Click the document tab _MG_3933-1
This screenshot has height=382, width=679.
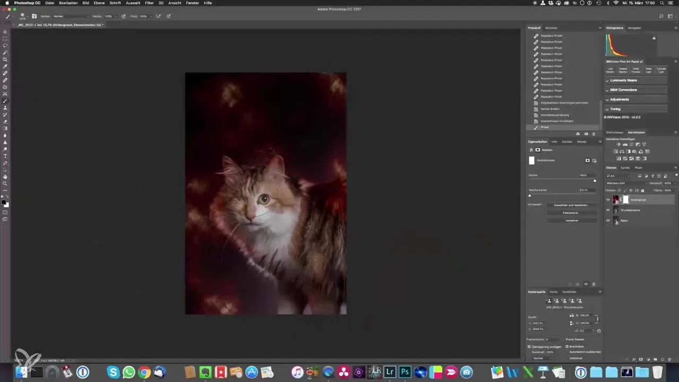(x=59, y=25)
